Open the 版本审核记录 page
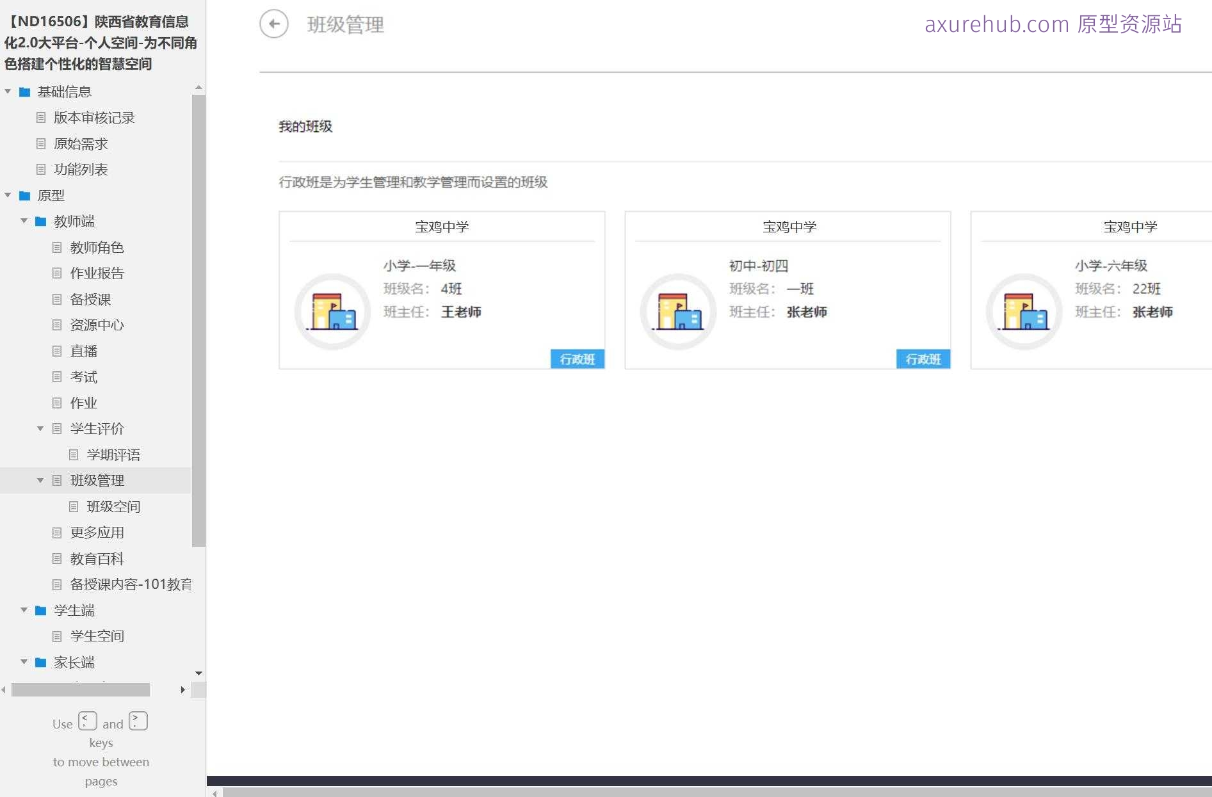 pos(94,118)
